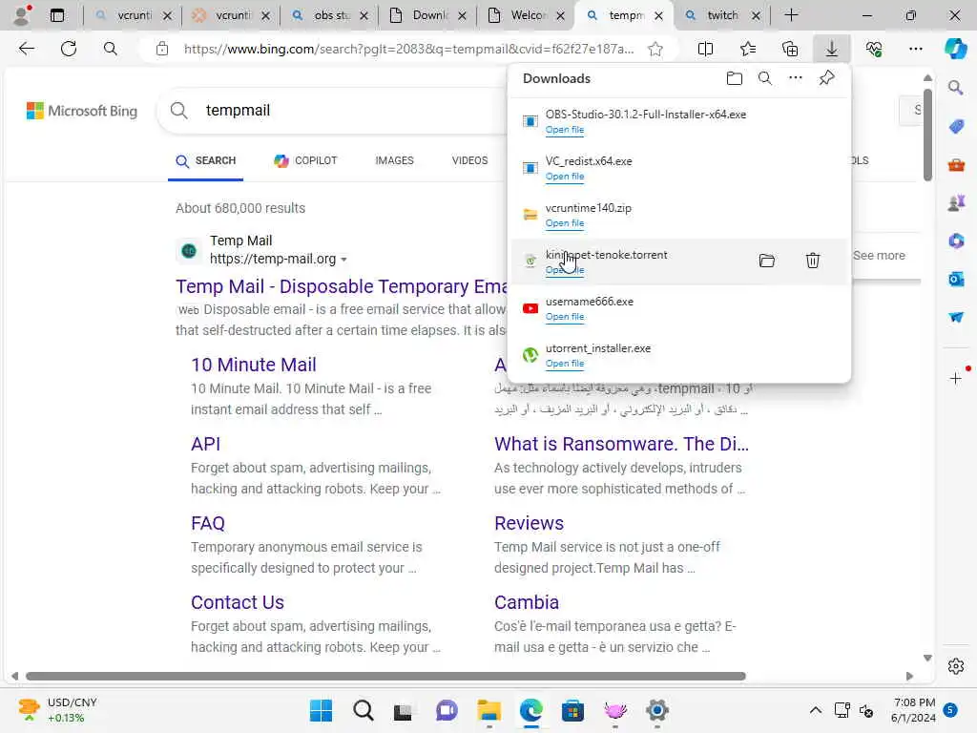Viewport: 977px width, 733px height.
Task: Open the Edge Copilot sidebar icon
Action: tap(956, 49)
